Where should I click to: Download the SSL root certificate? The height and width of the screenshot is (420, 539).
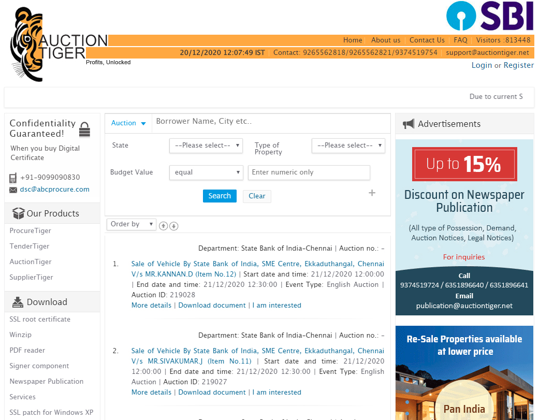coord(40,320)
